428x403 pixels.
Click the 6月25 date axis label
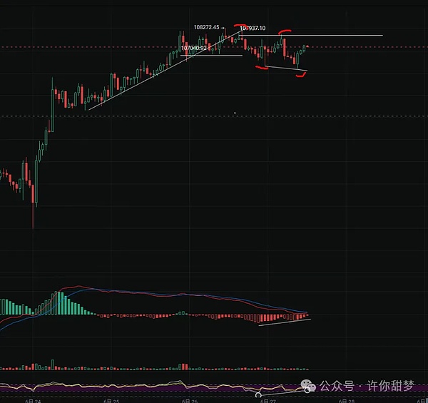click(111, 400)
